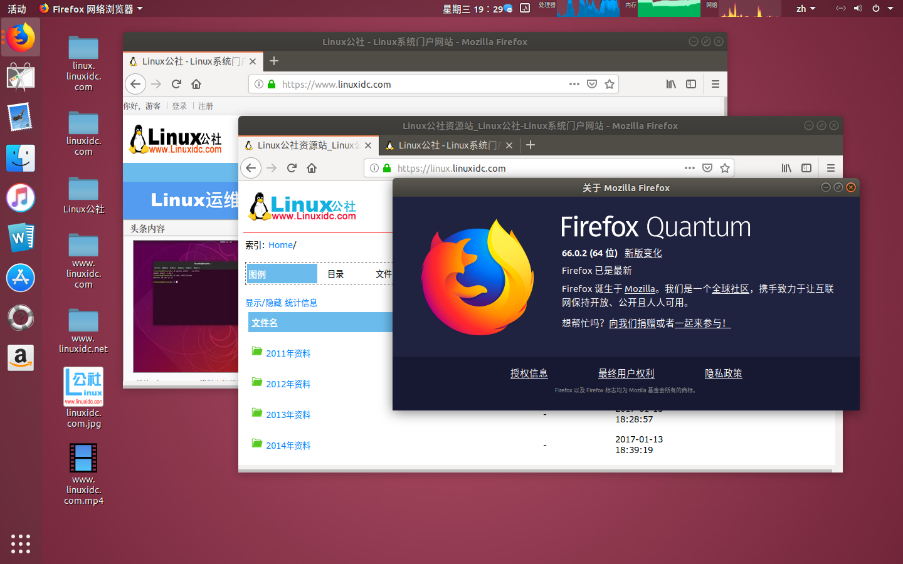Open new tab in rear Firefox window
The height and width of the screenshot is (564, 903).
coord(273,61)
